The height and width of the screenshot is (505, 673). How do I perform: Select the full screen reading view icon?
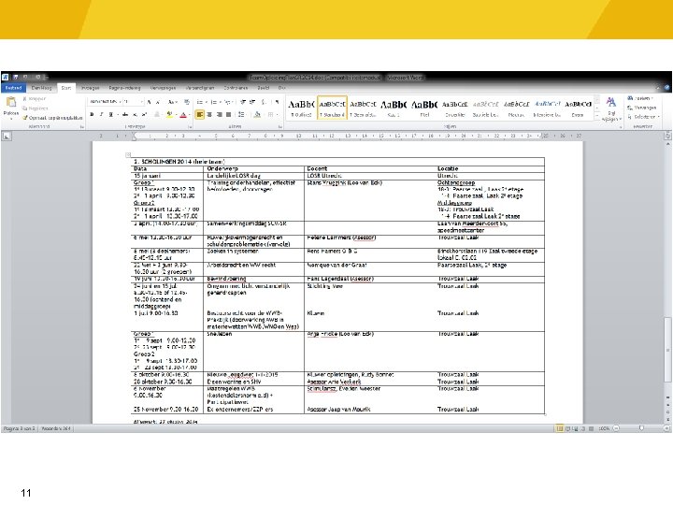(x=567, y=428)
